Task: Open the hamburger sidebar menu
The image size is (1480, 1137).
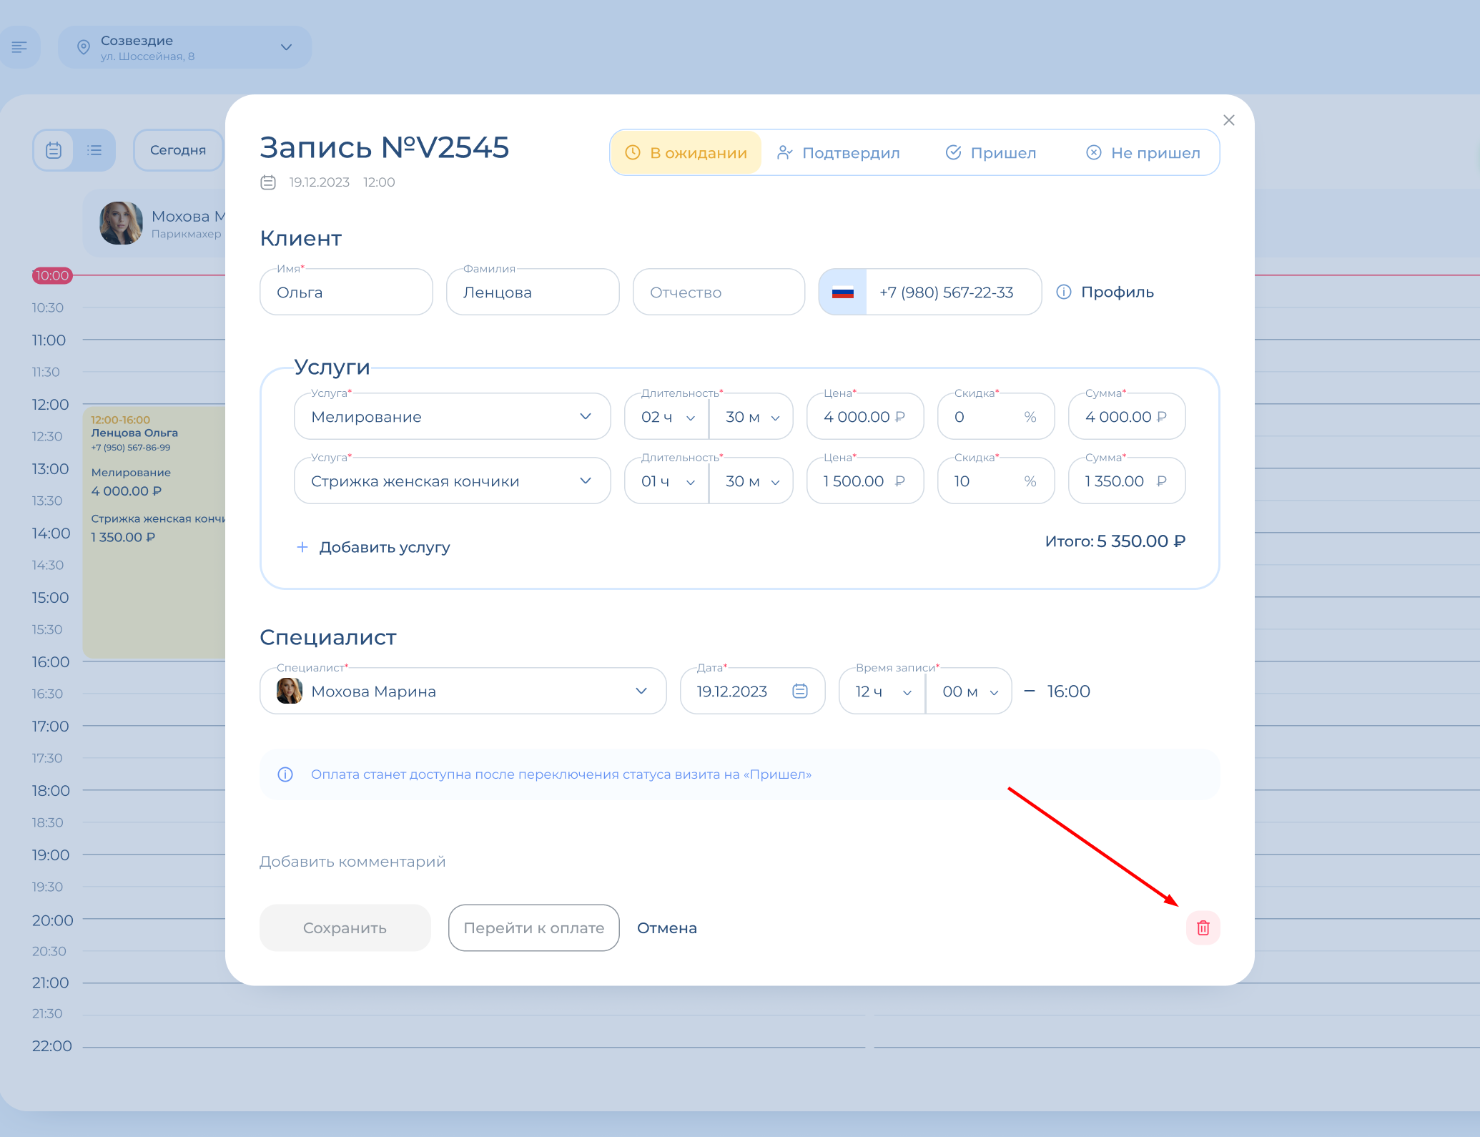Action: coord(19,47)
